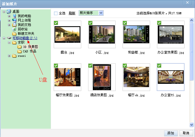Select the removable disk (J:\) drive icon
Viewport: 195px width, 137px height.
pos(9,38)
